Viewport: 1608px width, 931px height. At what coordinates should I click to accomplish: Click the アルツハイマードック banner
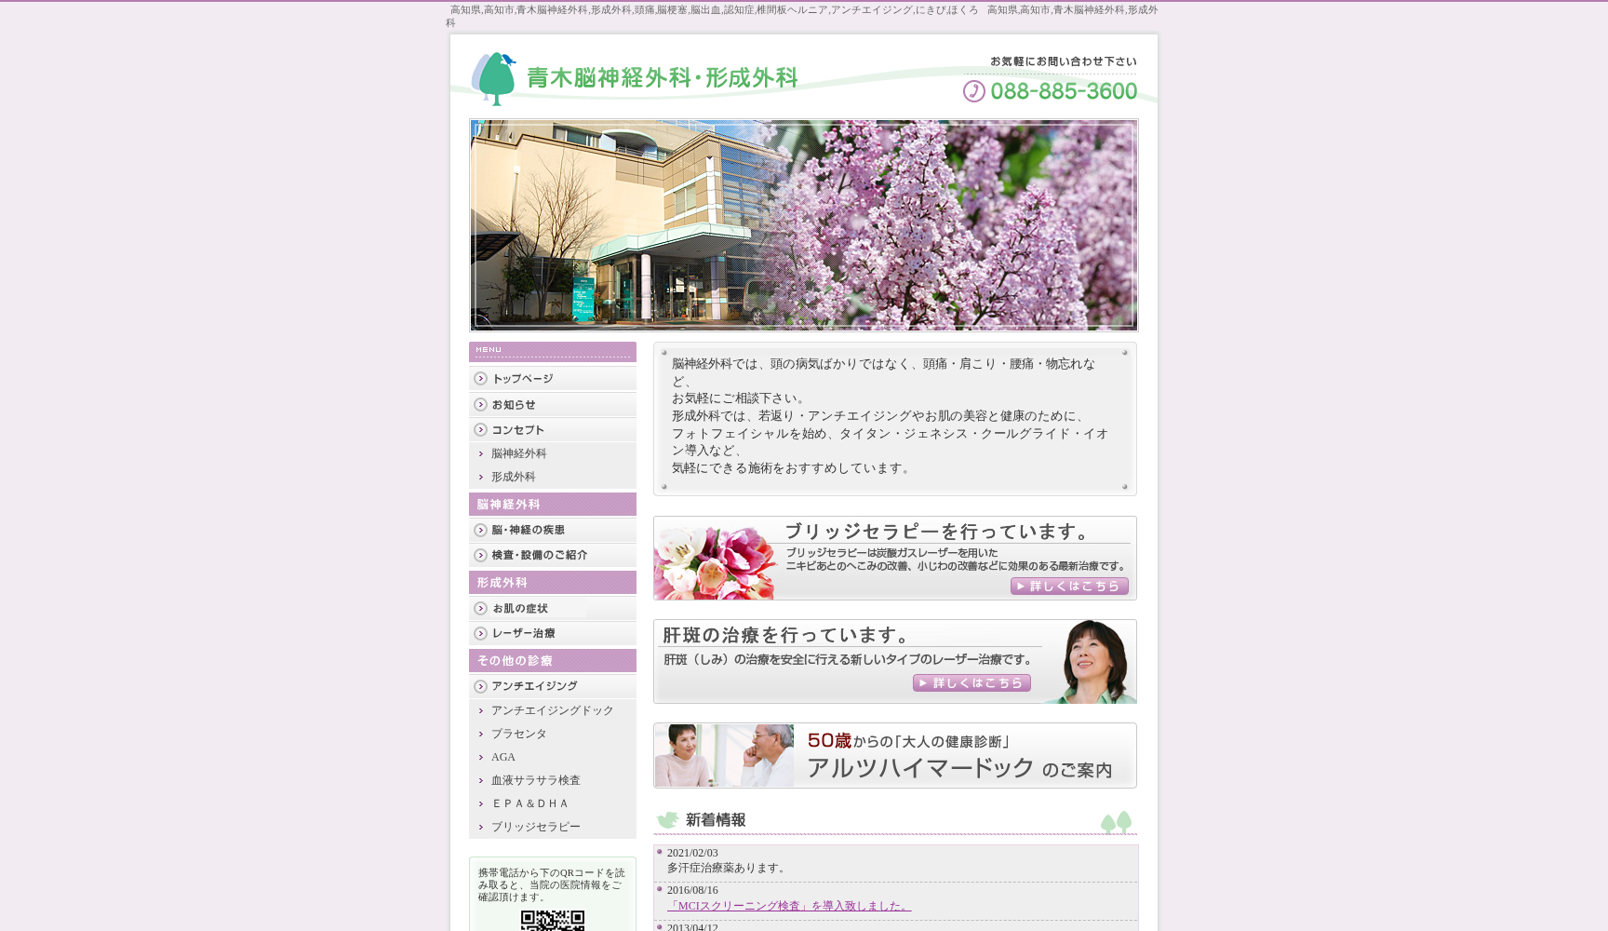(894, 755)
